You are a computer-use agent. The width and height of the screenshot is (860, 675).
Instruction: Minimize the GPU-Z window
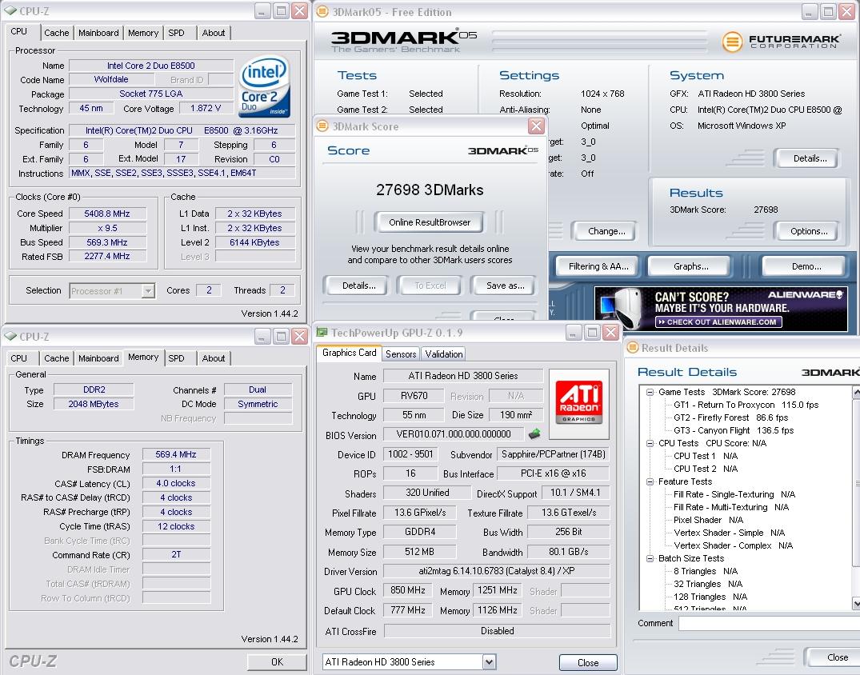574,332
